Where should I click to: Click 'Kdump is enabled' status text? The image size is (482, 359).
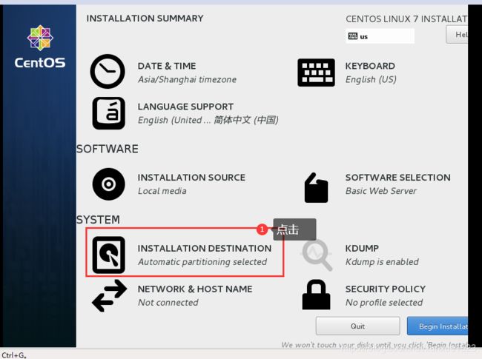click(x=382, y=262)
